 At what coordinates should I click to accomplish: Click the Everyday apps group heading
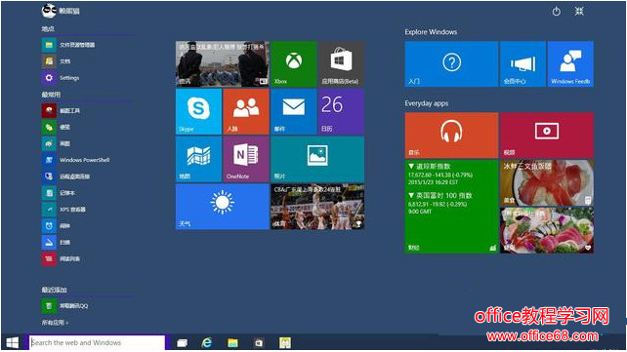pyautogui.click(x=426, y=103)
